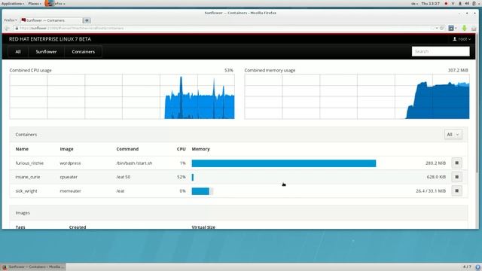
Task: Open the All containers filter dropdown
Action: (453, 135)
